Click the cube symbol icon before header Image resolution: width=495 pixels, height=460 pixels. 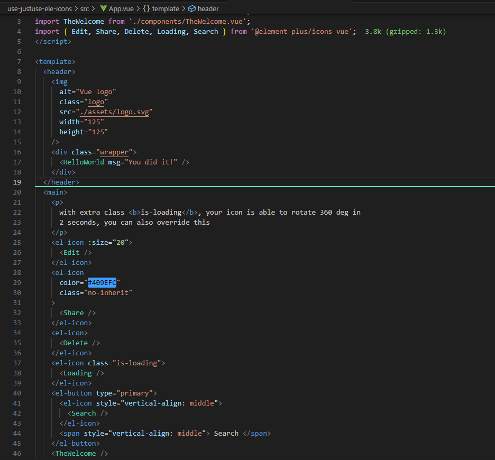click(191, 8)
